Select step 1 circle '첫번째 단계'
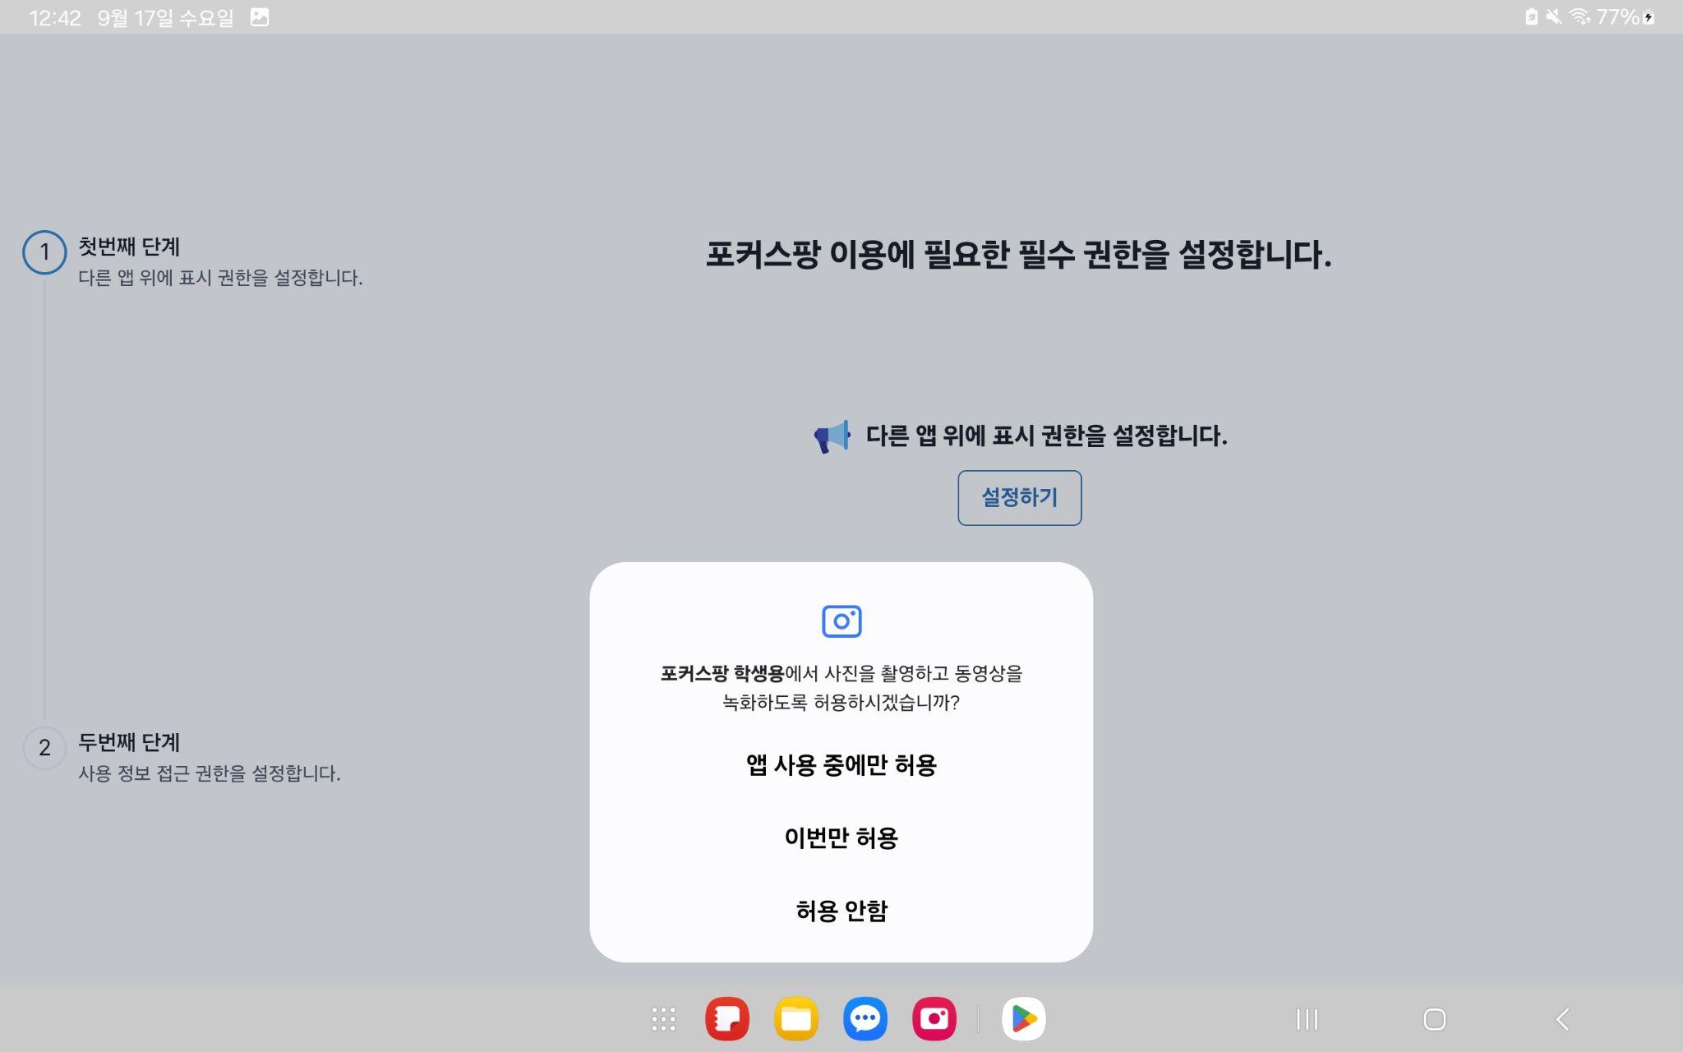 (x=44, y=252)
